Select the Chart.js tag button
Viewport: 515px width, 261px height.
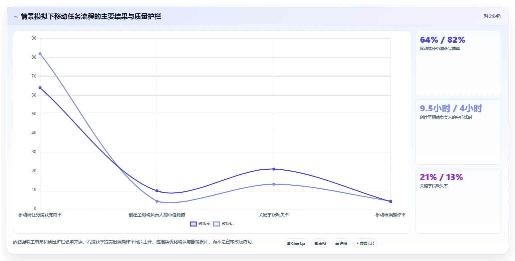[x=296, y=243]
